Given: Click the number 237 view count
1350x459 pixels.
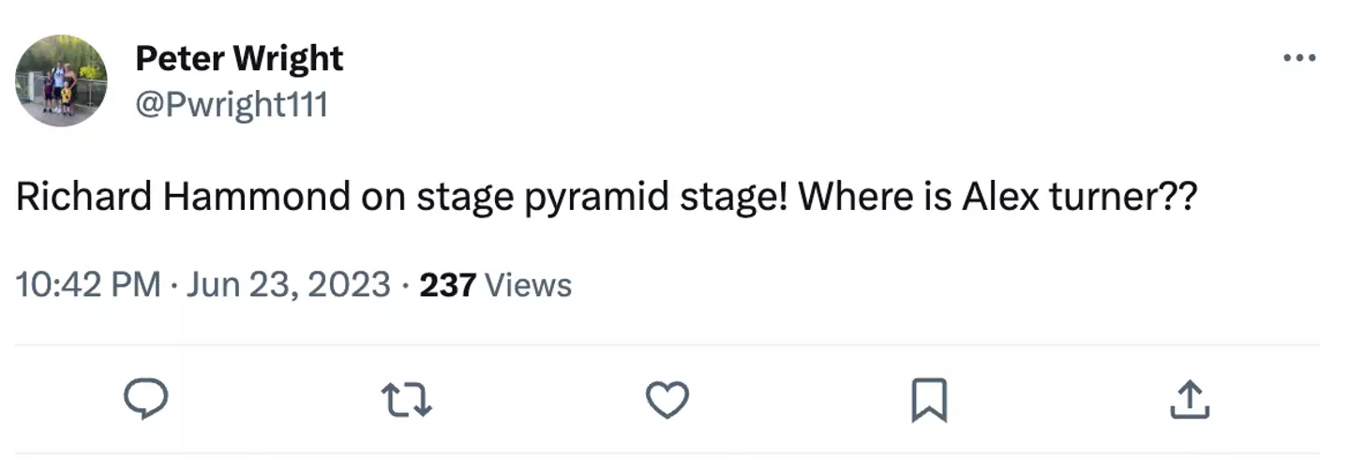Looking at the screenshot, I should [x=448, y=284].
